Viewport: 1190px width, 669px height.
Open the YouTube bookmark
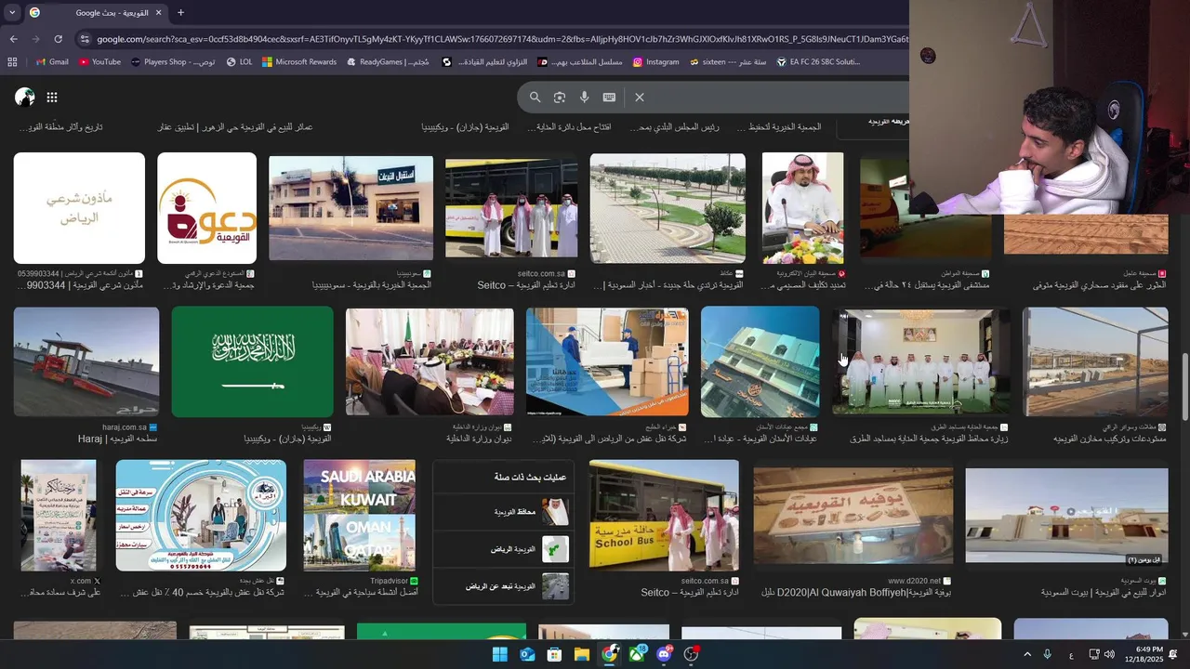click(99, 62)
